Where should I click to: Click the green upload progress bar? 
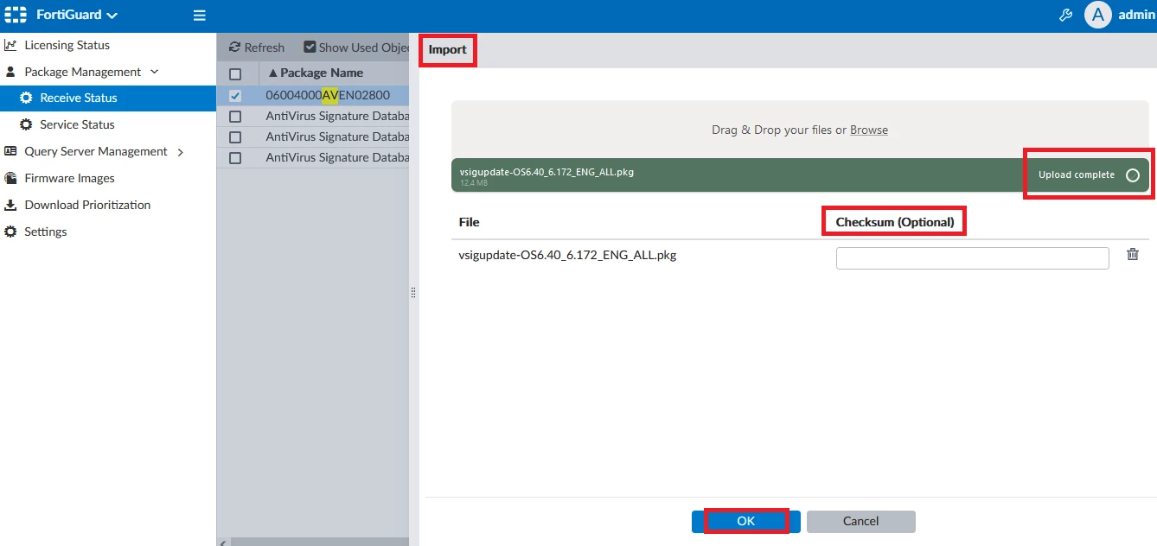(x=800, y=175)
